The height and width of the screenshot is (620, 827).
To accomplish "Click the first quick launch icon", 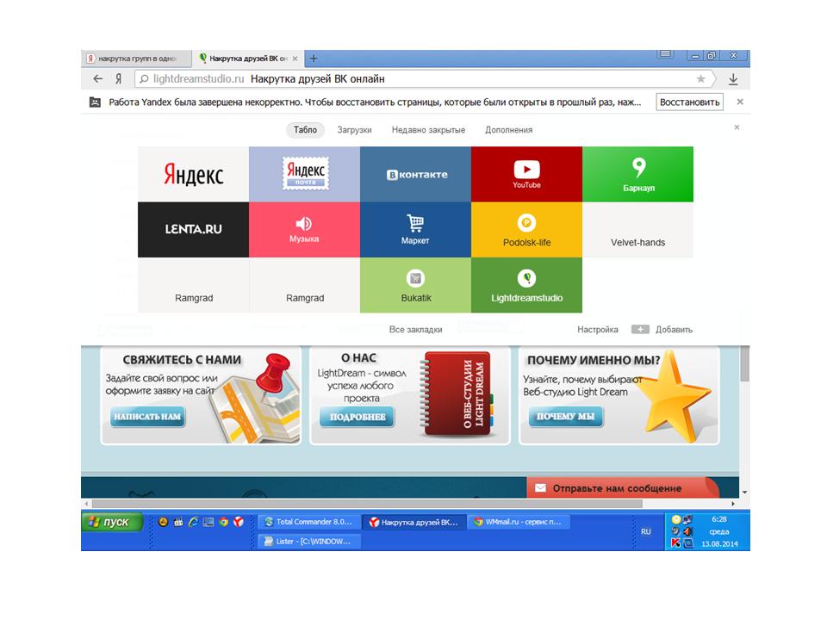I will 163,522.
